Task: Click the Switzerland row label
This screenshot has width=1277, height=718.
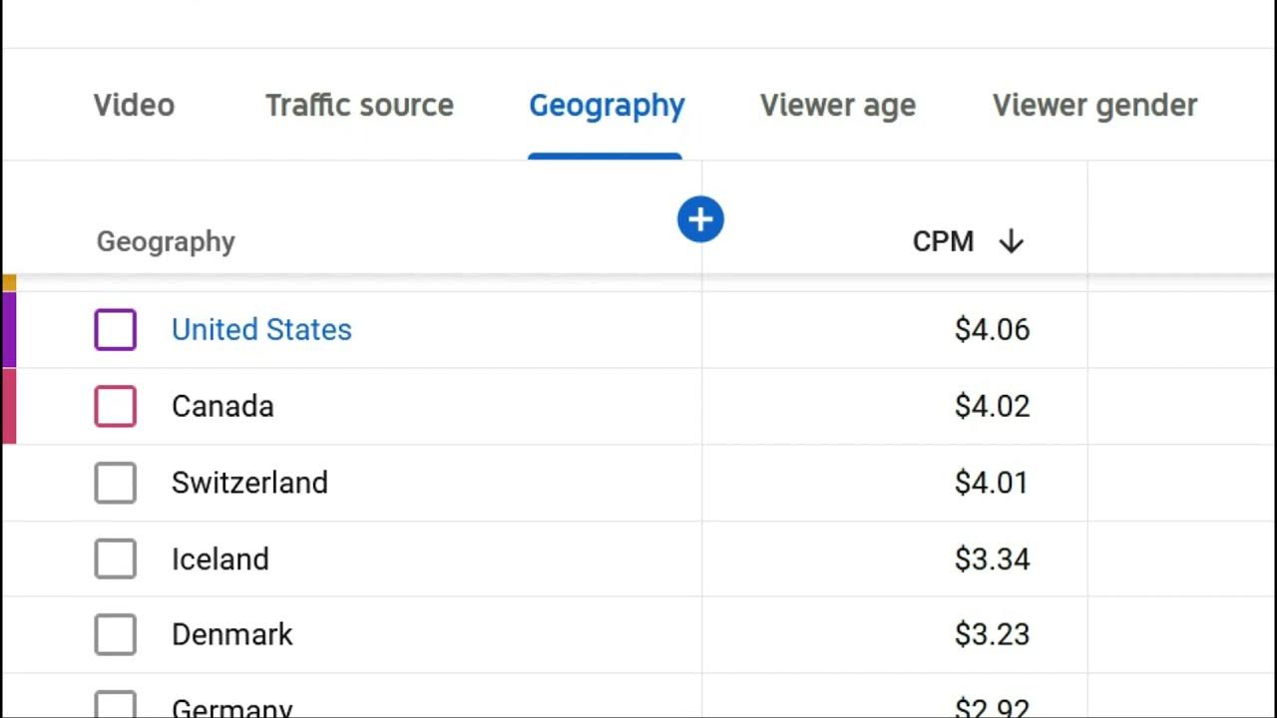Action: (249, 483)
